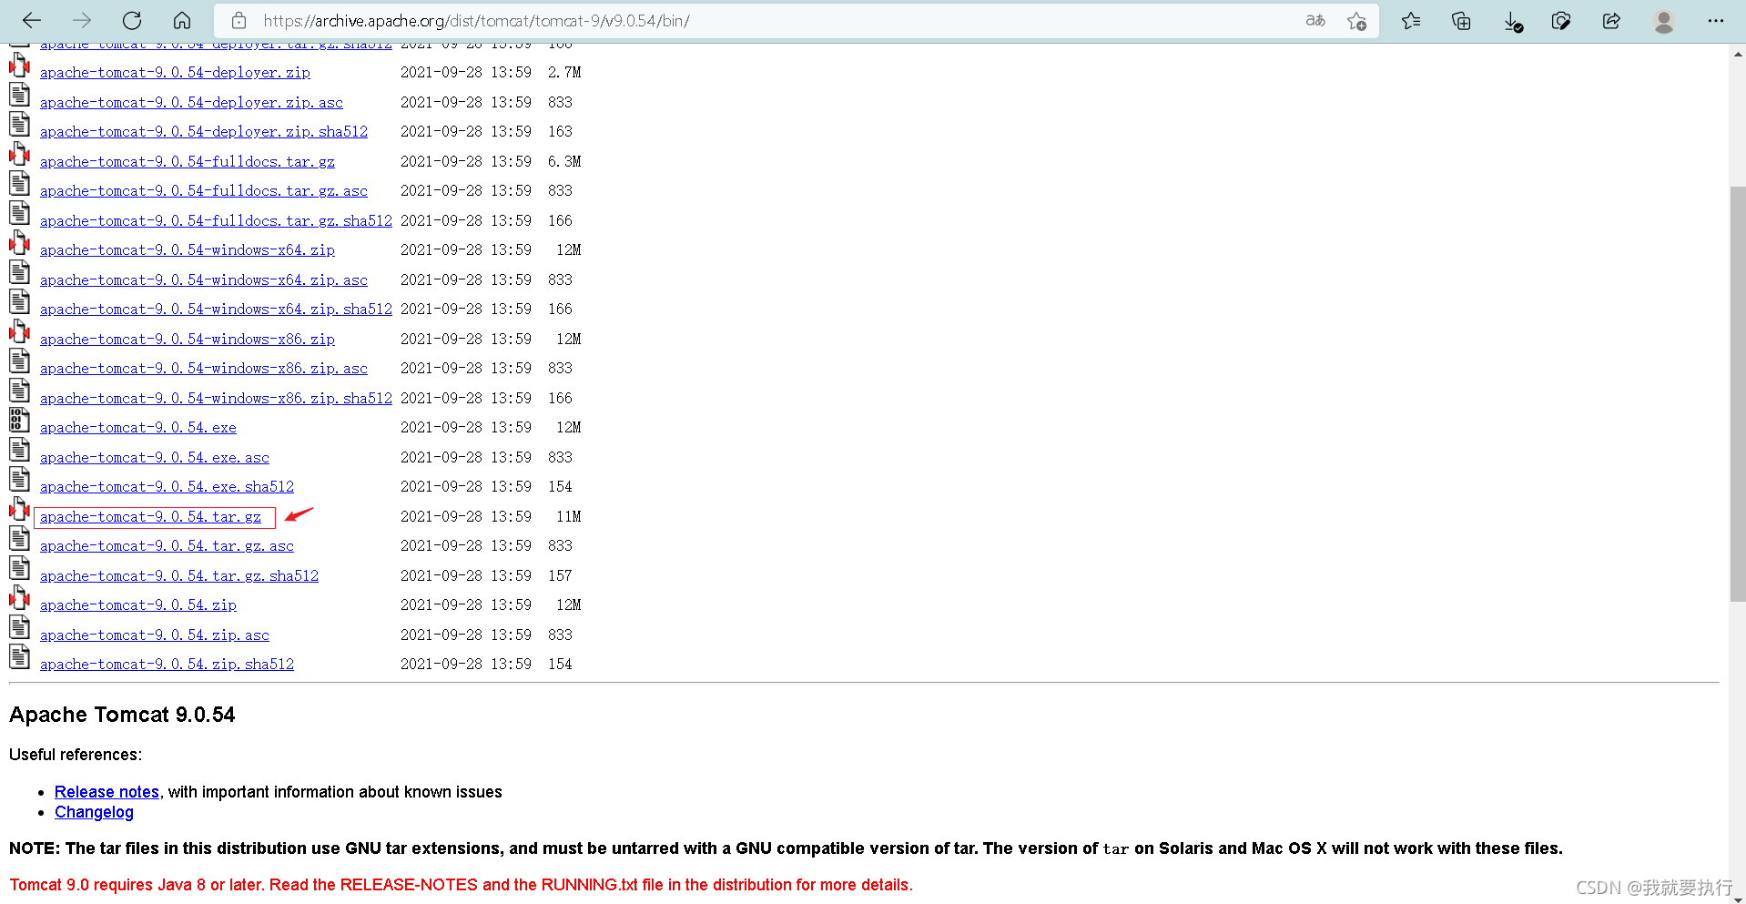Click the binary file icon beside apache-tomcat-9.0.54.exe
The image size is (1746, 904).
(19, 420)
